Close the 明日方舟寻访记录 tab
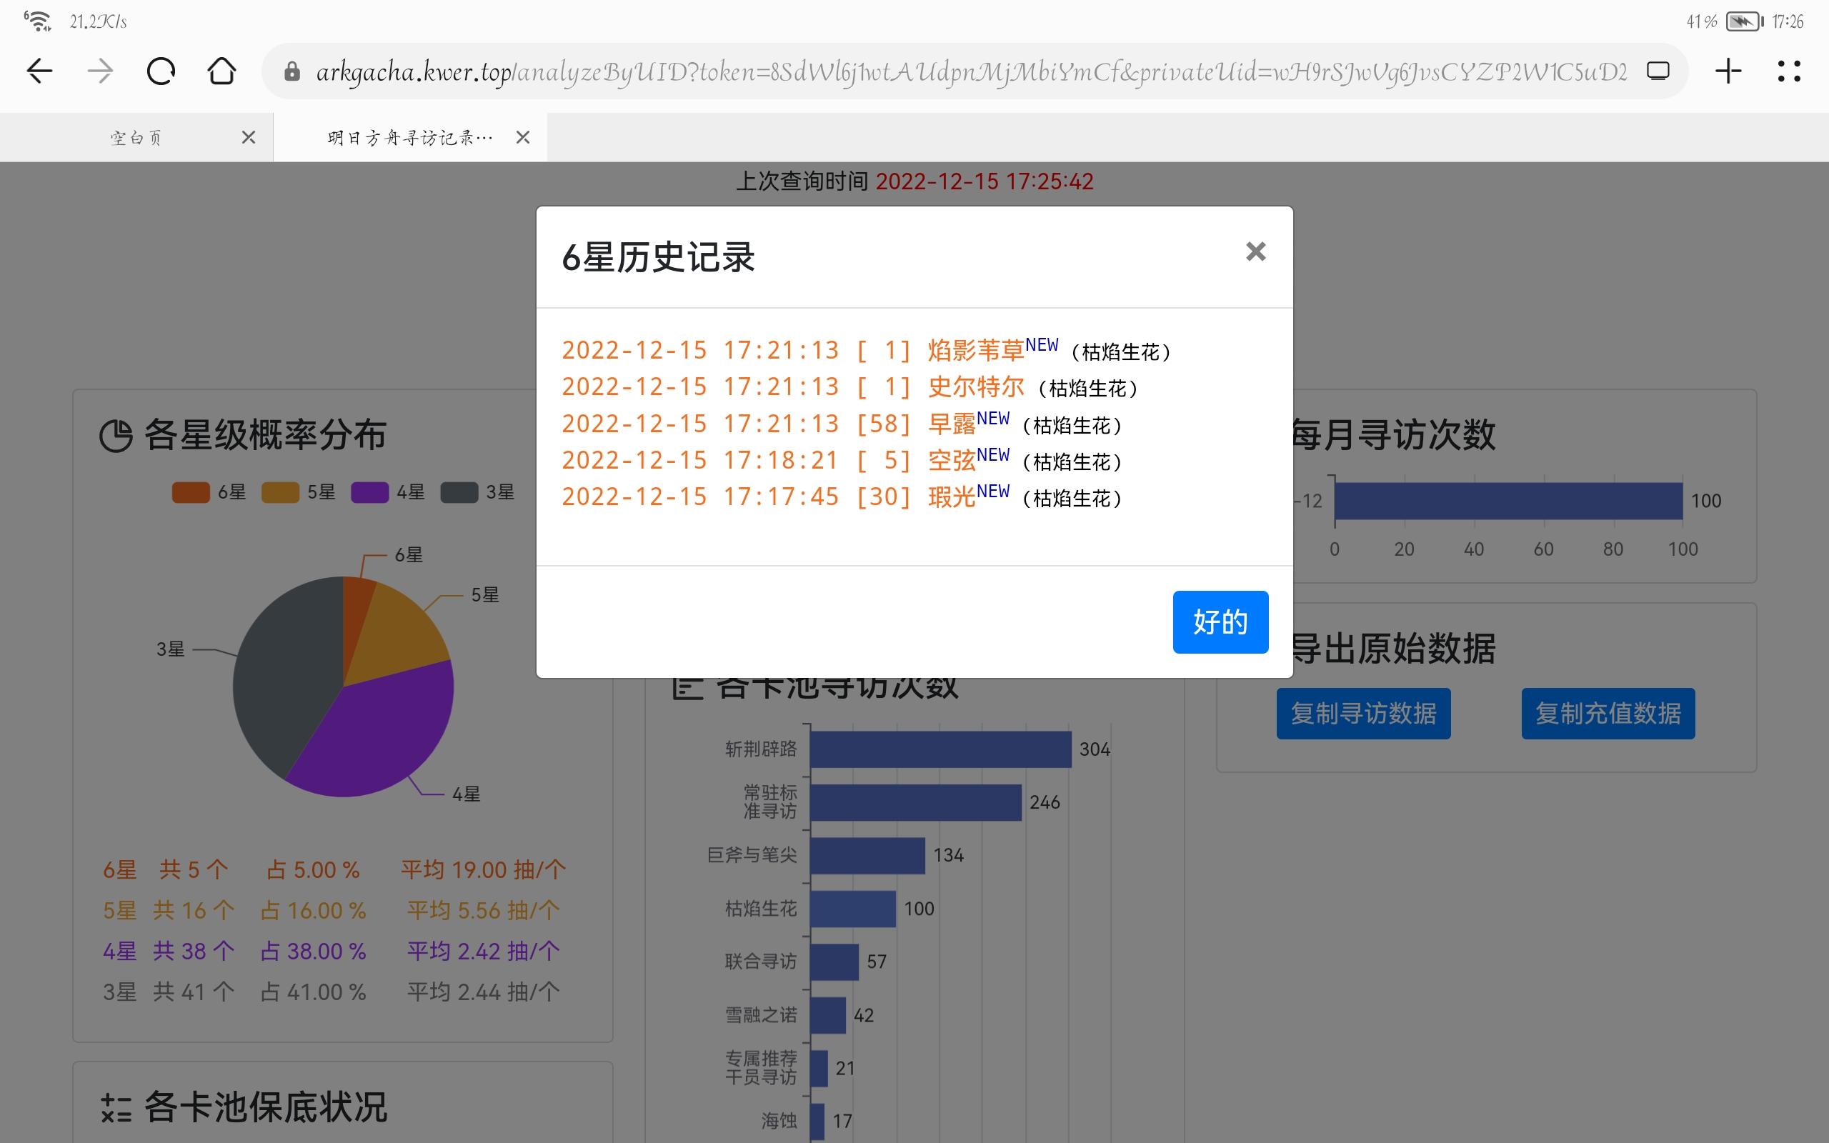The height and width of the screenshot is (1143, 1829). (x=523, y=138)
